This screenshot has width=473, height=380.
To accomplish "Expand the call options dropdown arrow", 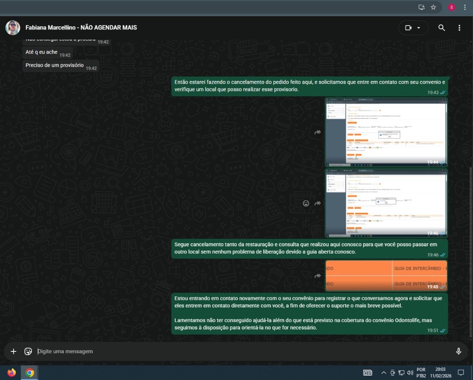I will [419, 28].
